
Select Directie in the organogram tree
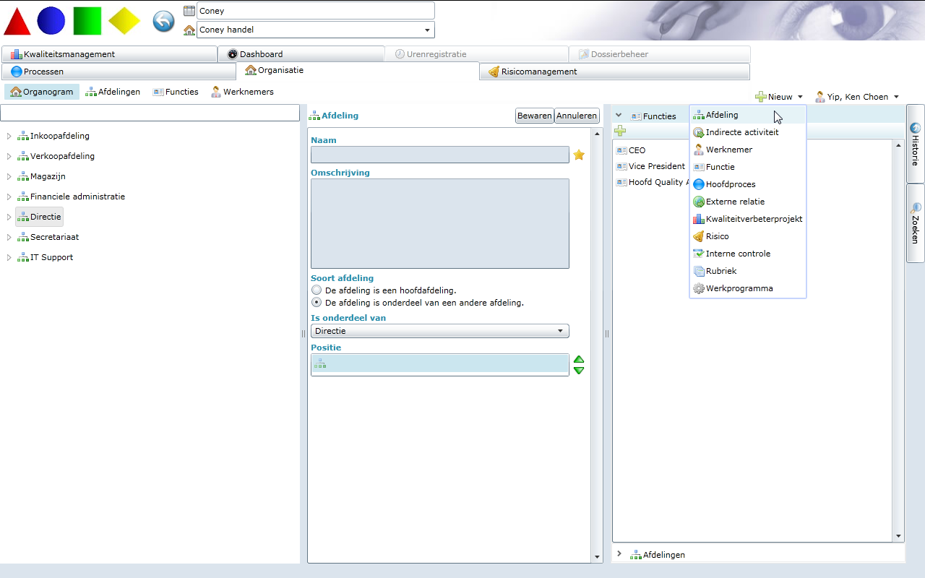(x=40, y=217)
